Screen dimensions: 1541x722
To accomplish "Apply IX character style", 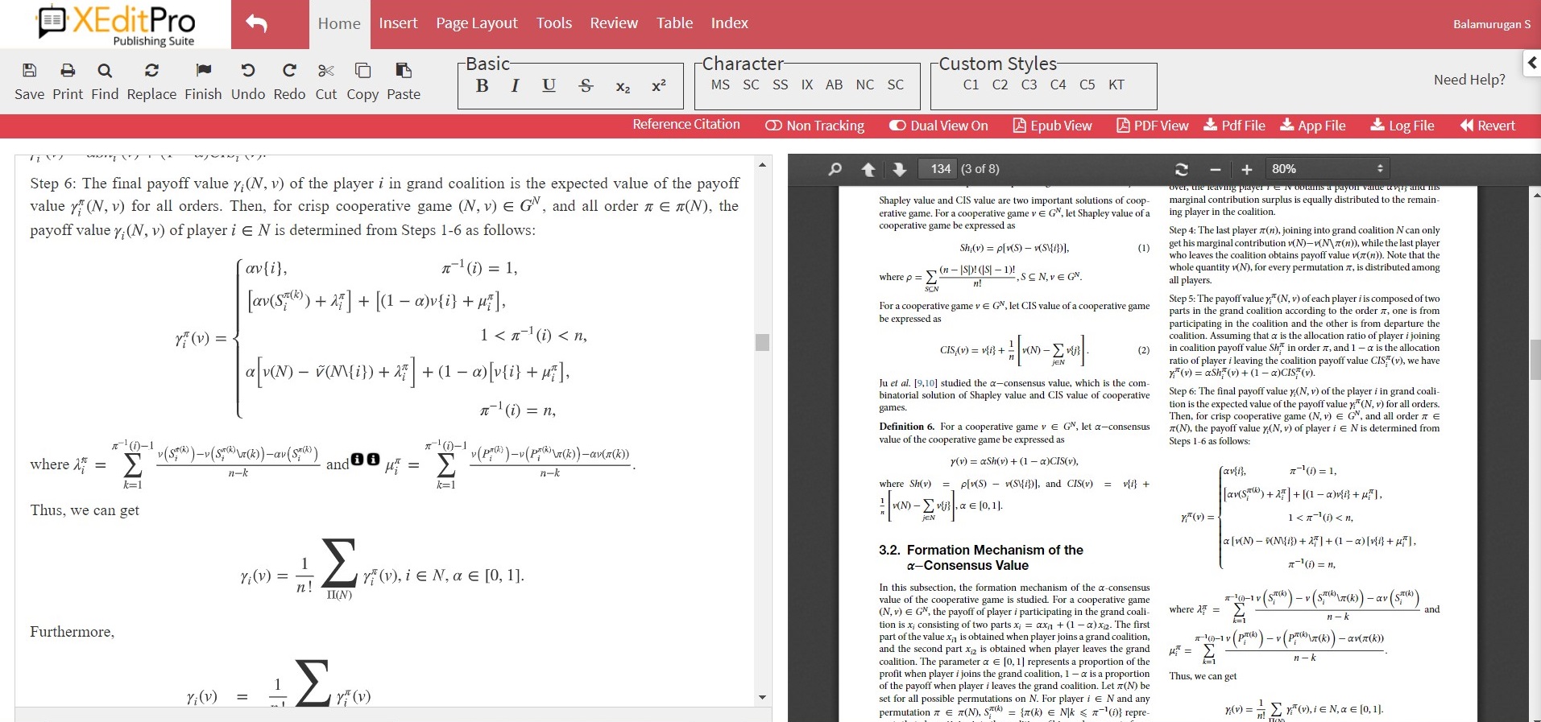I will pyautogui.click(x=807, y=85).
